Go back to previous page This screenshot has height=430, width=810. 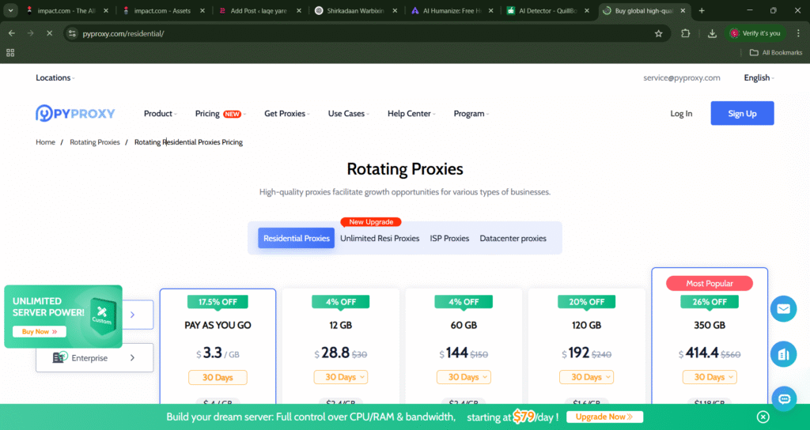(12, 33)
